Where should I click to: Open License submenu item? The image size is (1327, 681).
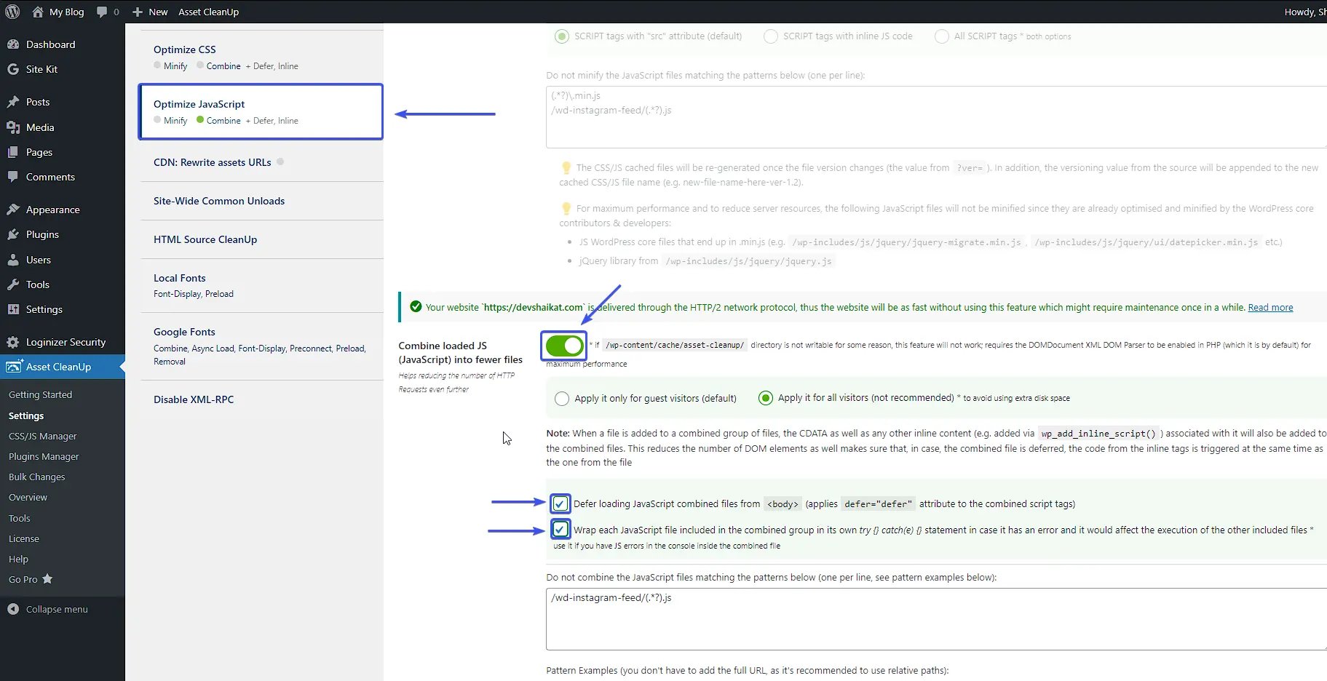24,539
